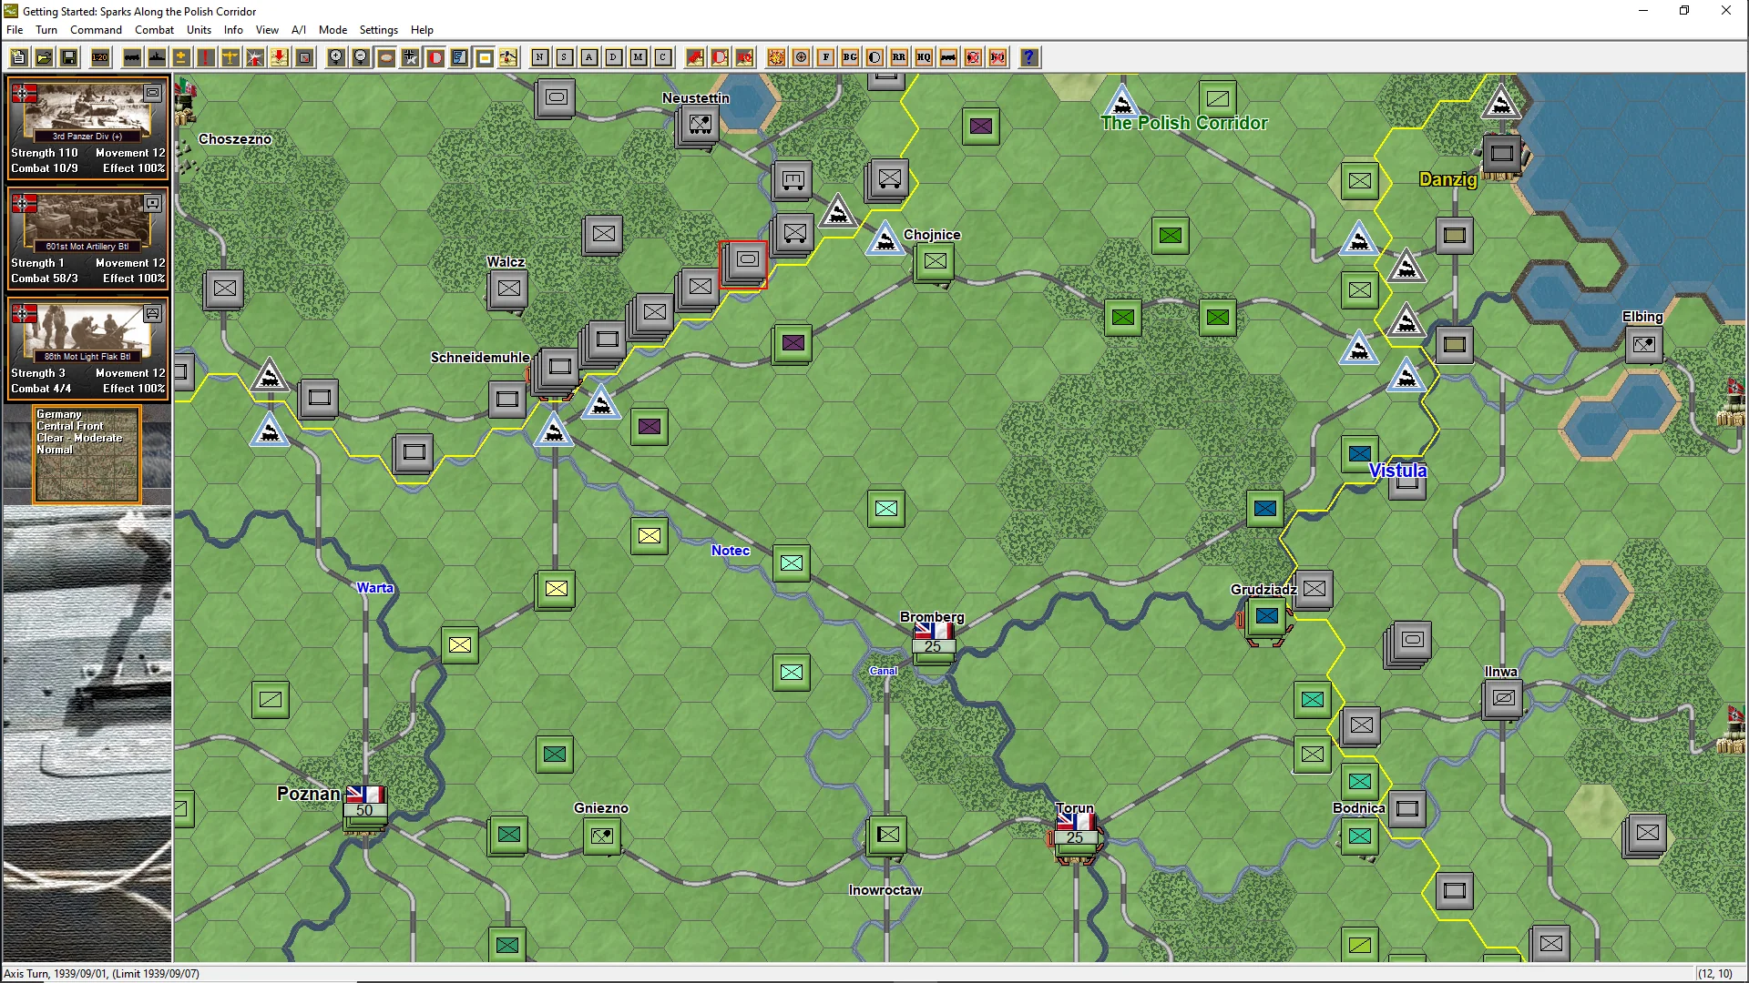This screenshot has width=1749, height=983.
Task: Click the Axis Turn date status text
Action: (101, 974)
